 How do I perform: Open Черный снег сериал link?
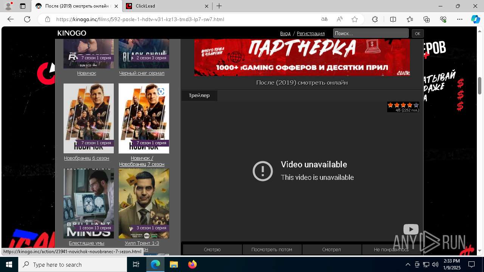pyautogui.click(x=142, y=73)
